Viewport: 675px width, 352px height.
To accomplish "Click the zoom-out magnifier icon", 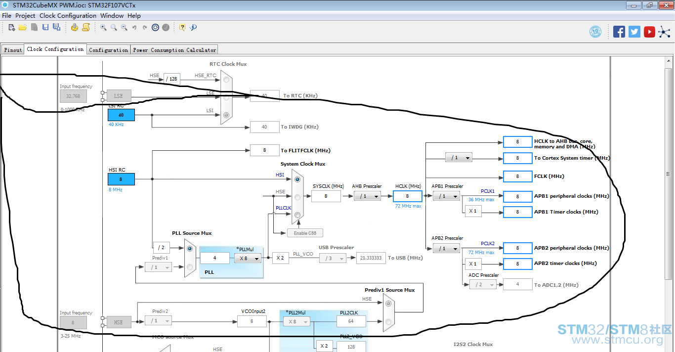I will click(124, 27).
